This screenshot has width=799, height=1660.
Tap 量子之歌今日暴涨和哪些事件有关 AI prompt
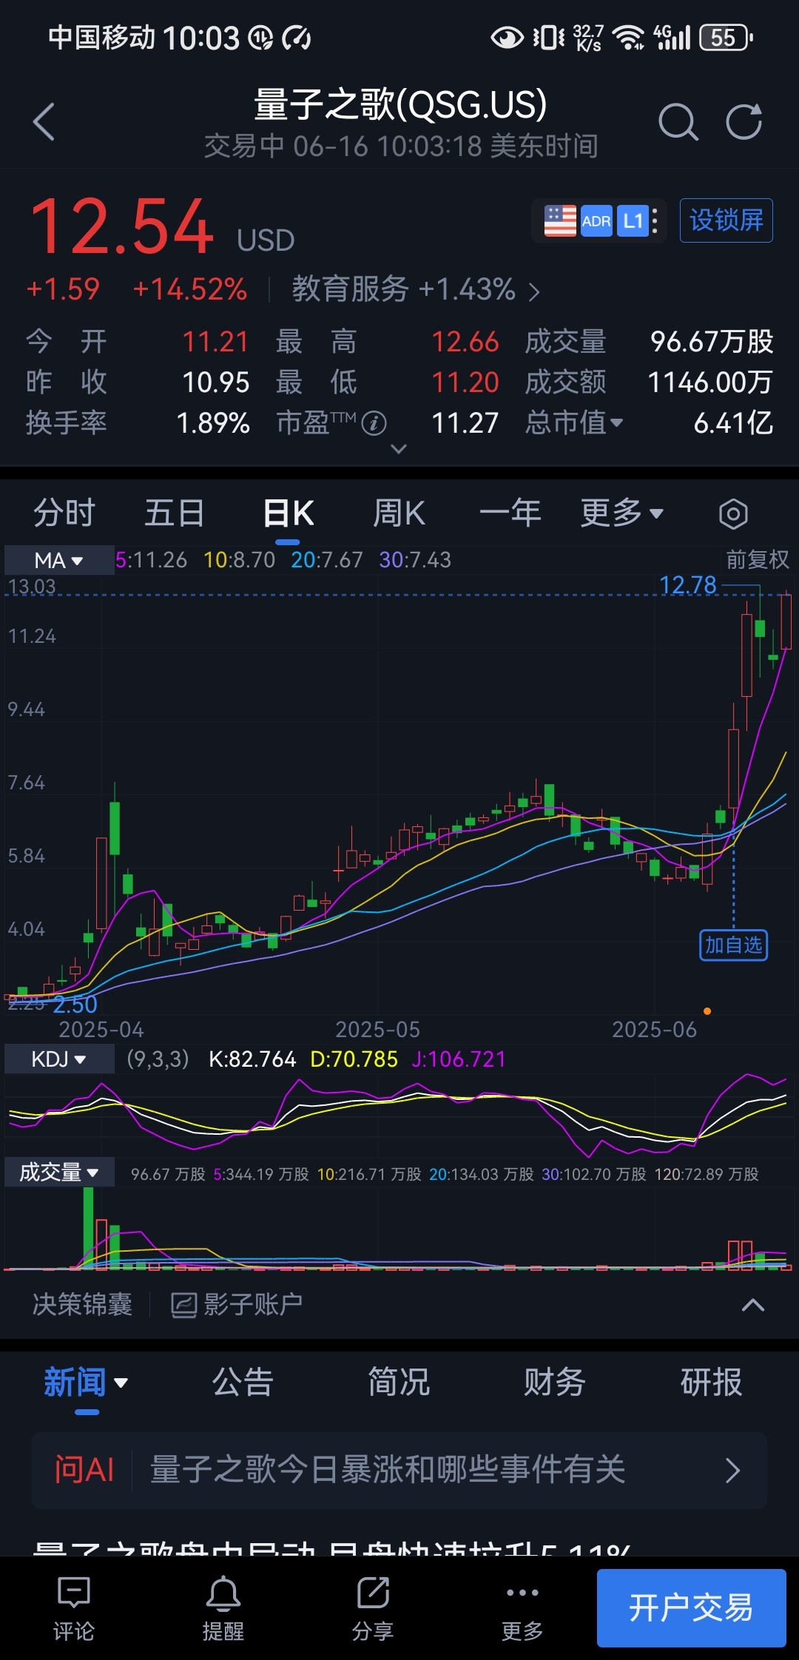click(388, 1470)
